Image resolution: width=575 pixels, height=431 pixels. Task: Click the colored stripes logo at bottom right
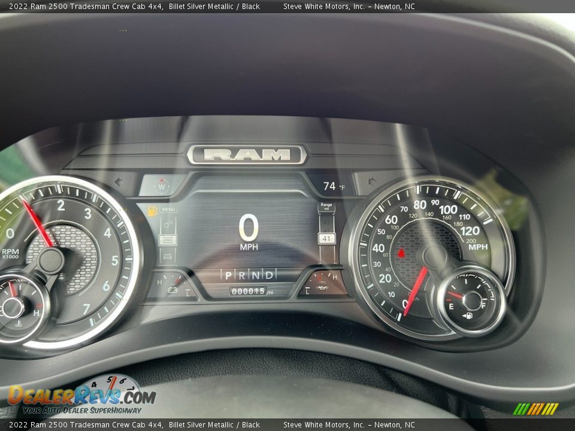535,409
